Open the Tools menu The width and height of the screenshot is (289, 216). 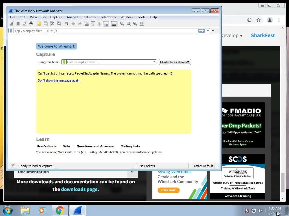(x=141, y=17)
